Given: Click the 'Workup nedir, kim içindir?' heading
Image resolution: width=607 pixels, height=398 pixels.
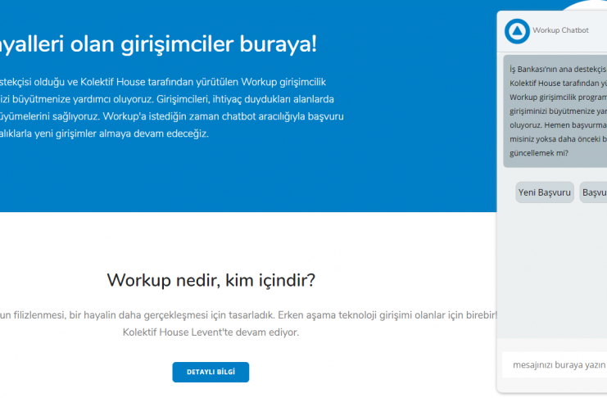Looking at the screenshot, I should point(211,280).
